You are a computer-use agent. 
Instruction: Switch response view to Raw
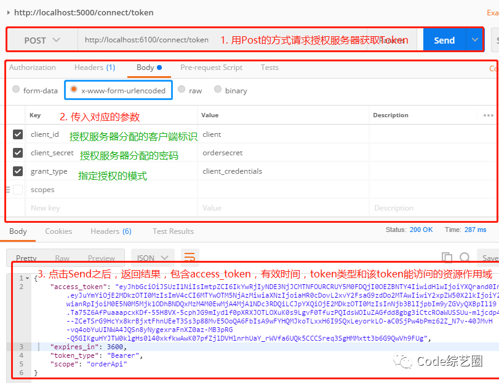62,258
